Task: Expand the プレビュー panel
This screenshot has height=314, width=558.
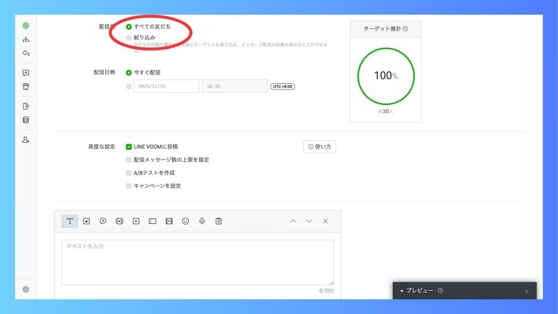Action: click(x=416, y=291)
